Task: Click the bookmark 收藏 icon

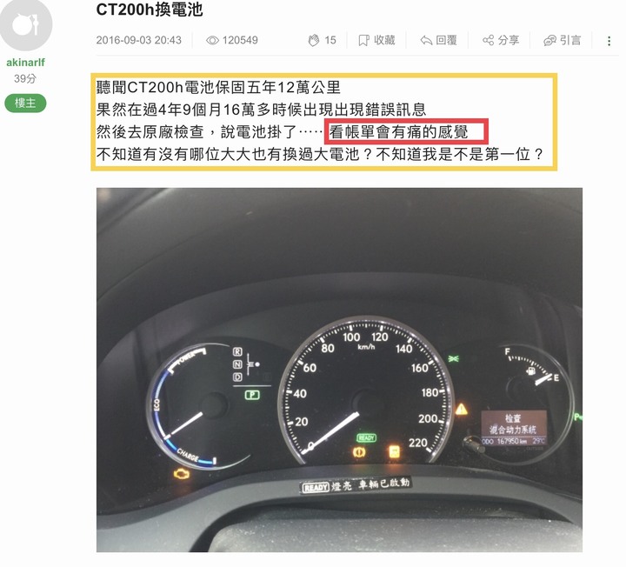Action: [363, 40]
